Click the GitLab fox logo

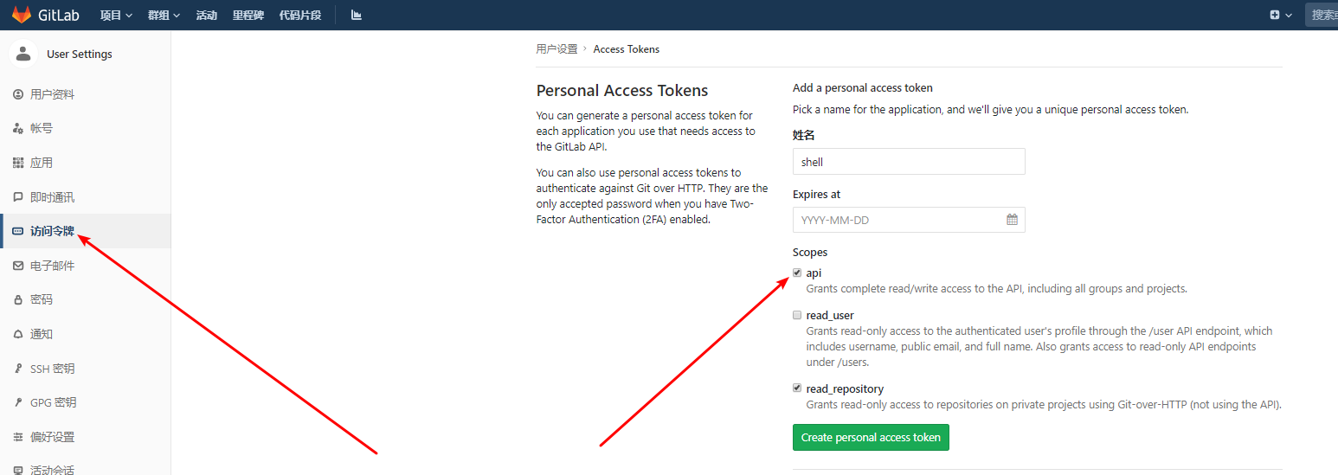coord(21,15)
